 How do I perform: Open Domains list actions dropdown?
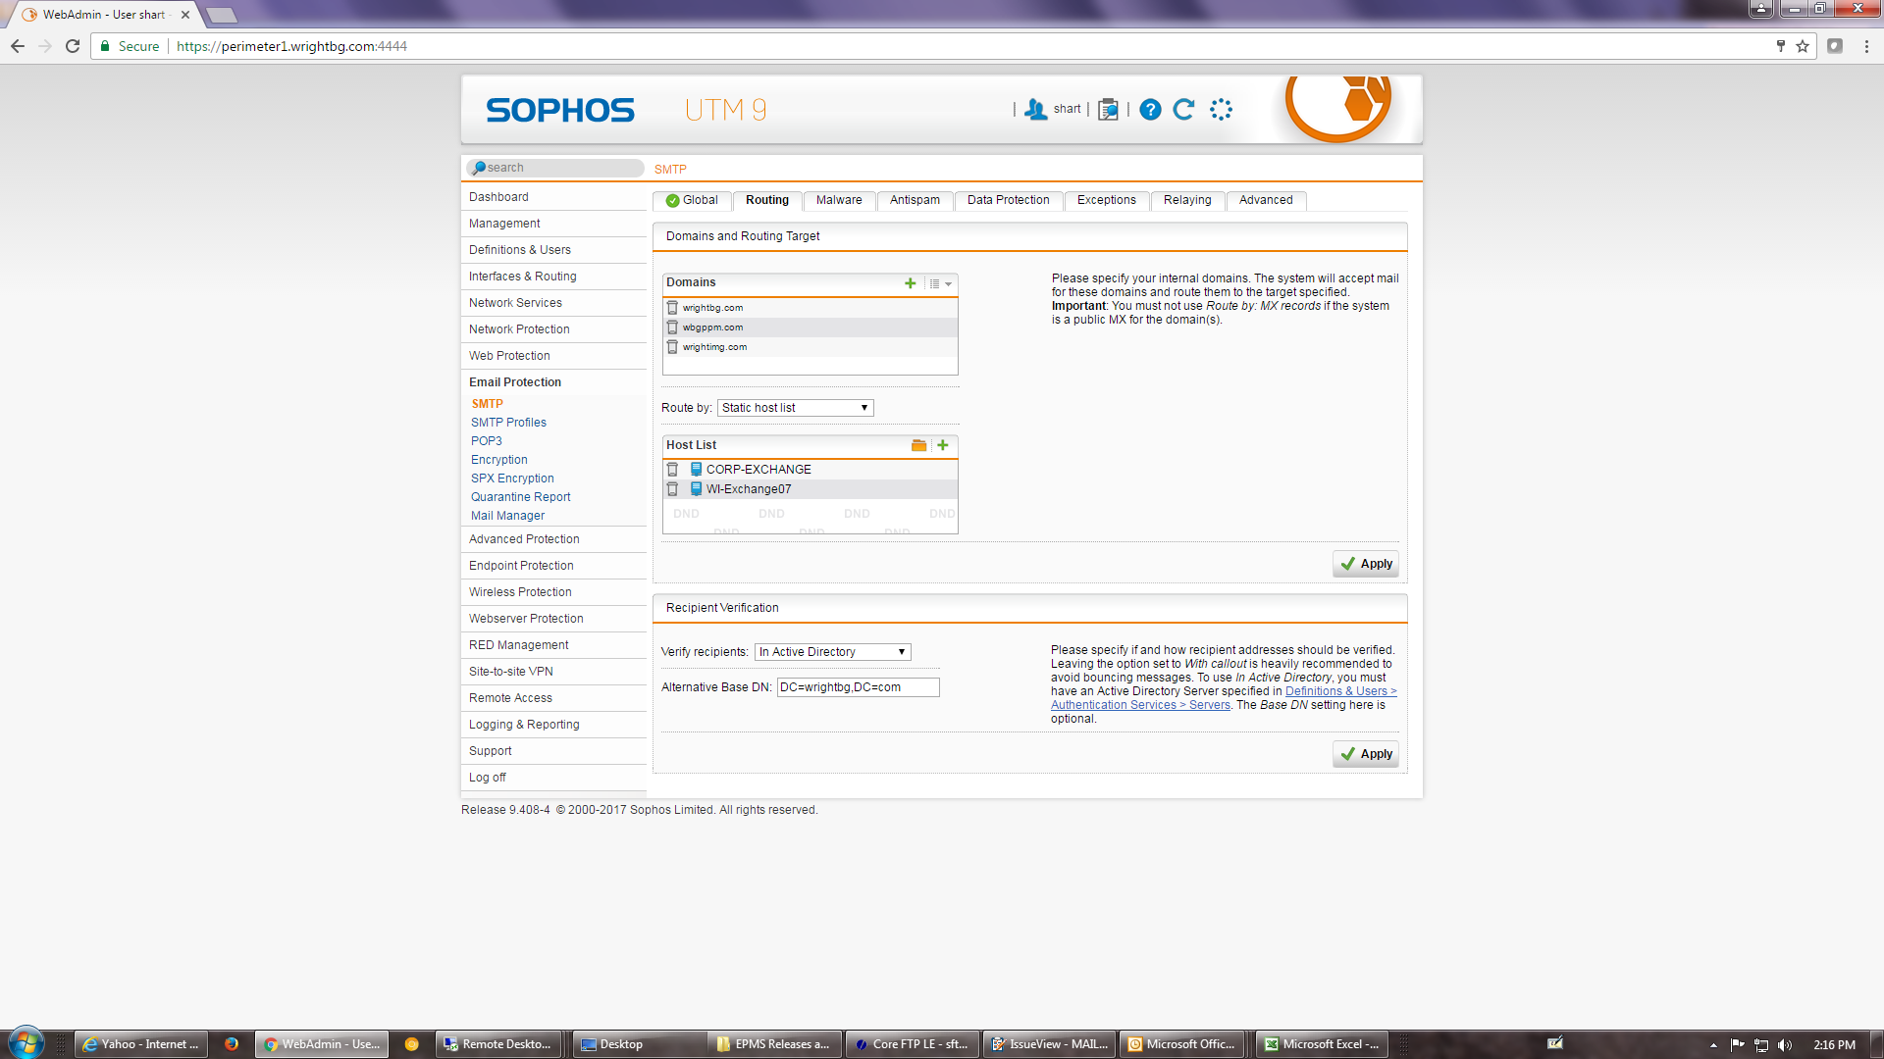click(940, 283)
